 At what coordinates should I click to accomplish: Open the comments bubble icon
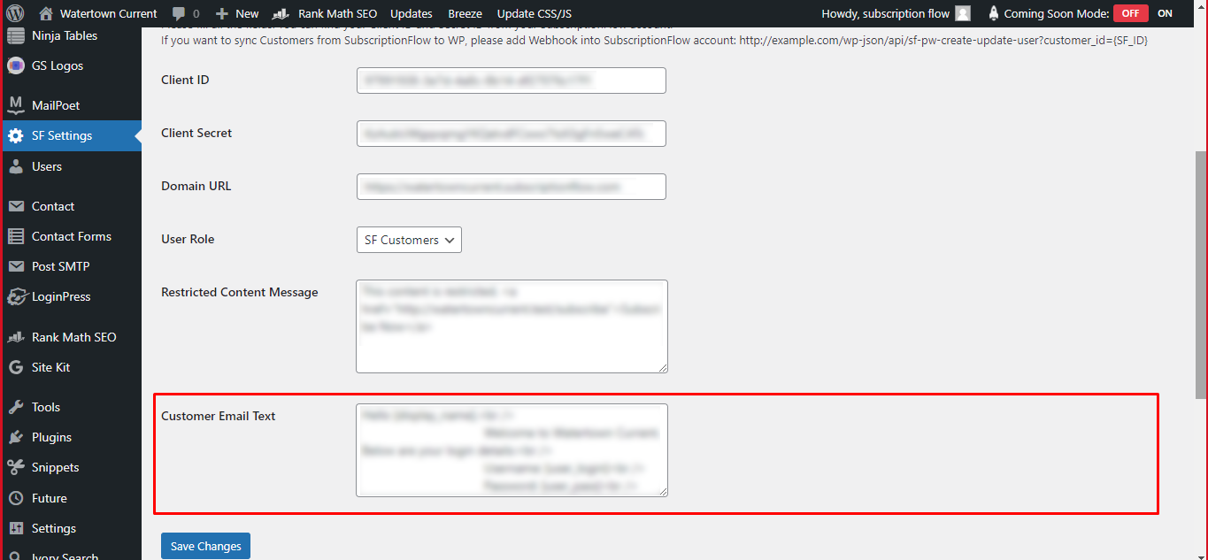coord(179,13)
